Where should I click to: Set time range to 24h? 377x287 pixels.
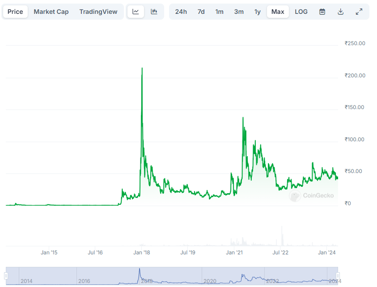[x=181, y=12]
